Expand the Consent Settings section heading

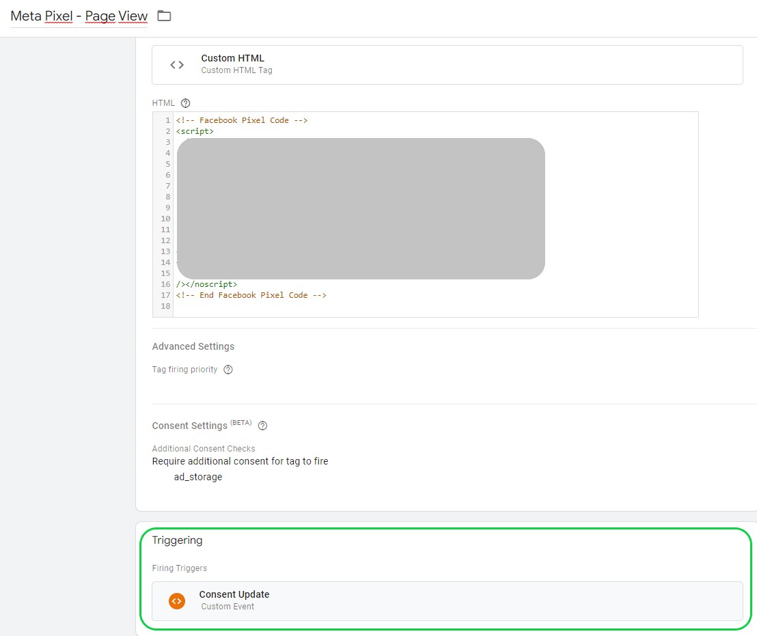[190, 426]
